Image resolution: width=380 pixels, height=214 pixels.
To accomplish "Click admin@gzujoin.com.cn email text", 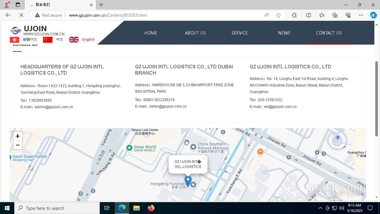I will point(54,107).
